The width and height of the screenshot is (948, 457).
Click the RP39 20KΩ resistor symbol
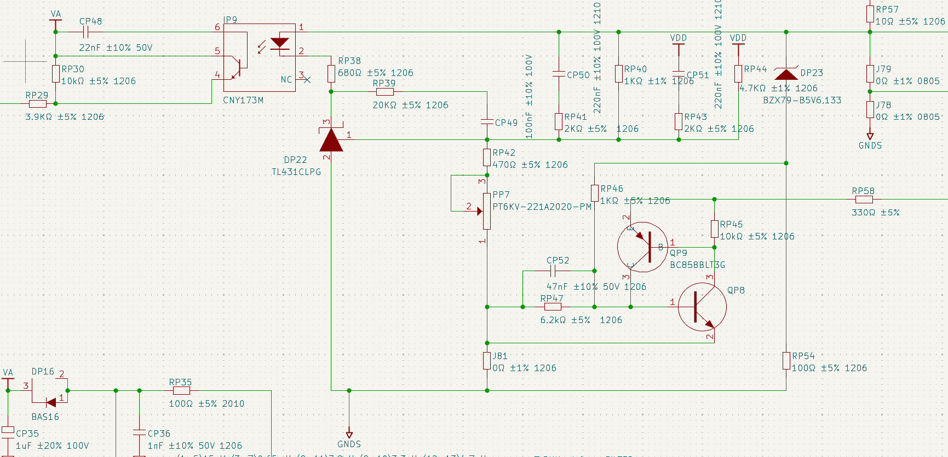coord(384,92)
